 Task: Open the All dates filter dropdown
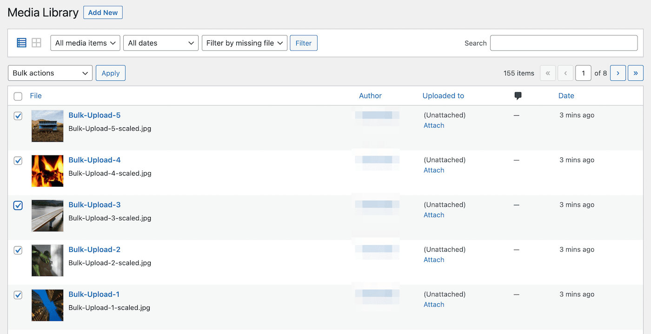pos(161,43)
